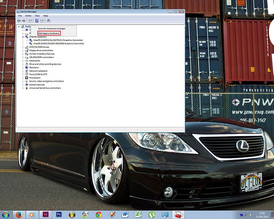274x219 pixels.
Task: Open Excel from the taskbar
Action: [x=138, y=215]
